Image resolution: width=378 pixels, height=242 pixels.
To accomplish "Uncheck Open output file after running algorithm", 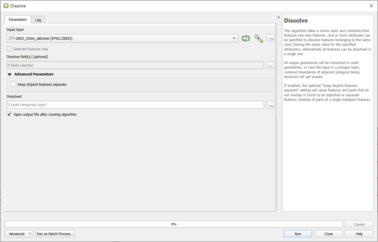I will [x=9, y=114].
